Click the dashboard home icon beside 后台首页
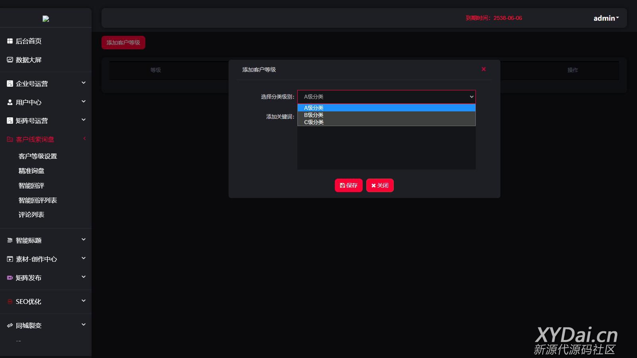This screenshot has width=637, height=358. [10, 41]
